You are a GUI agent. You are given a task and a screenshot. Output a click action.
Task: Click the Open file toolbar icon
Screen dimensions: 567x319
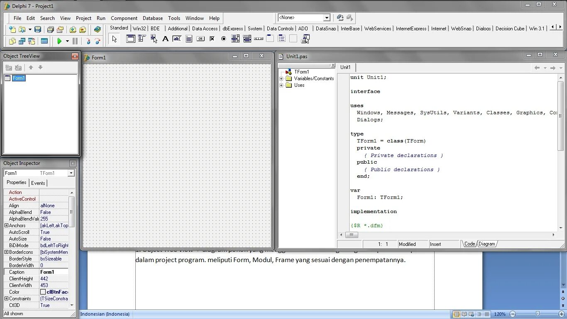22,29
